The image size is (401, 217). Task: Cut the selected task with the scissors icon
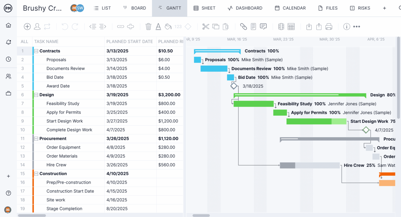click(206, 26)
